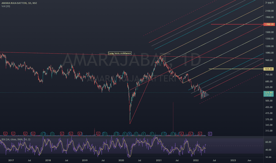
Task: Click the RSI 40.00 scale label
Action: point(268,150)
